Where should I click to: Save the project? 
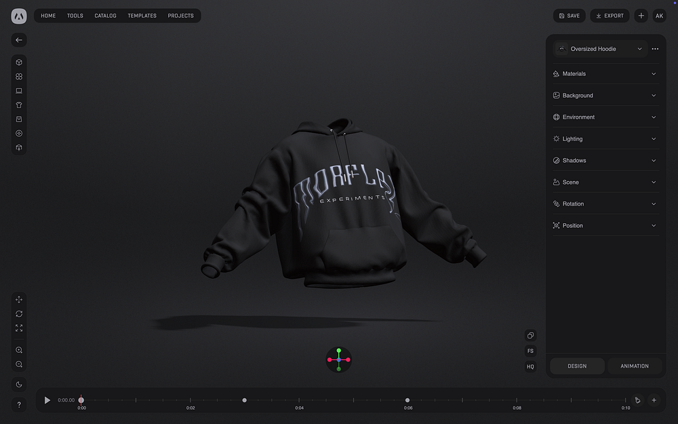click(x=570, y=16)
